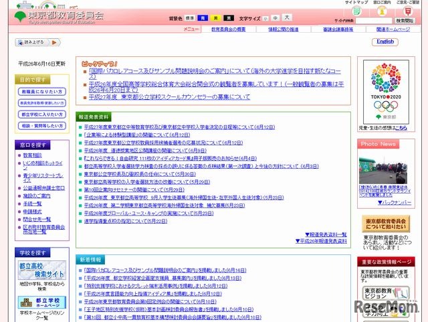Switch to the English version

(385, 42)
